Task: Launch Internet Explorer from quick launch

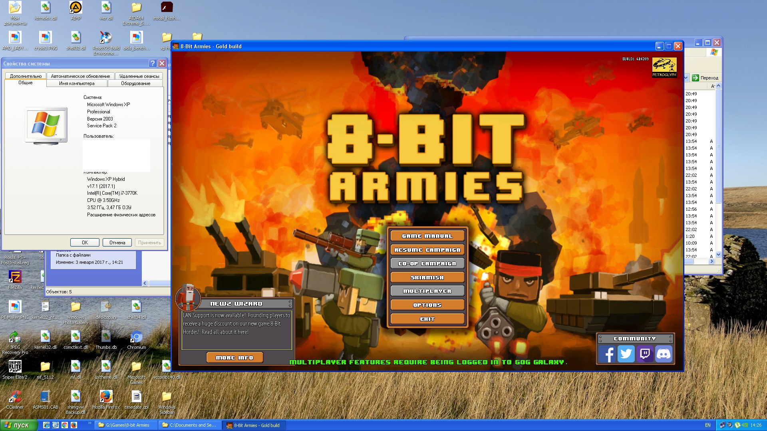Action: (46, 425)
